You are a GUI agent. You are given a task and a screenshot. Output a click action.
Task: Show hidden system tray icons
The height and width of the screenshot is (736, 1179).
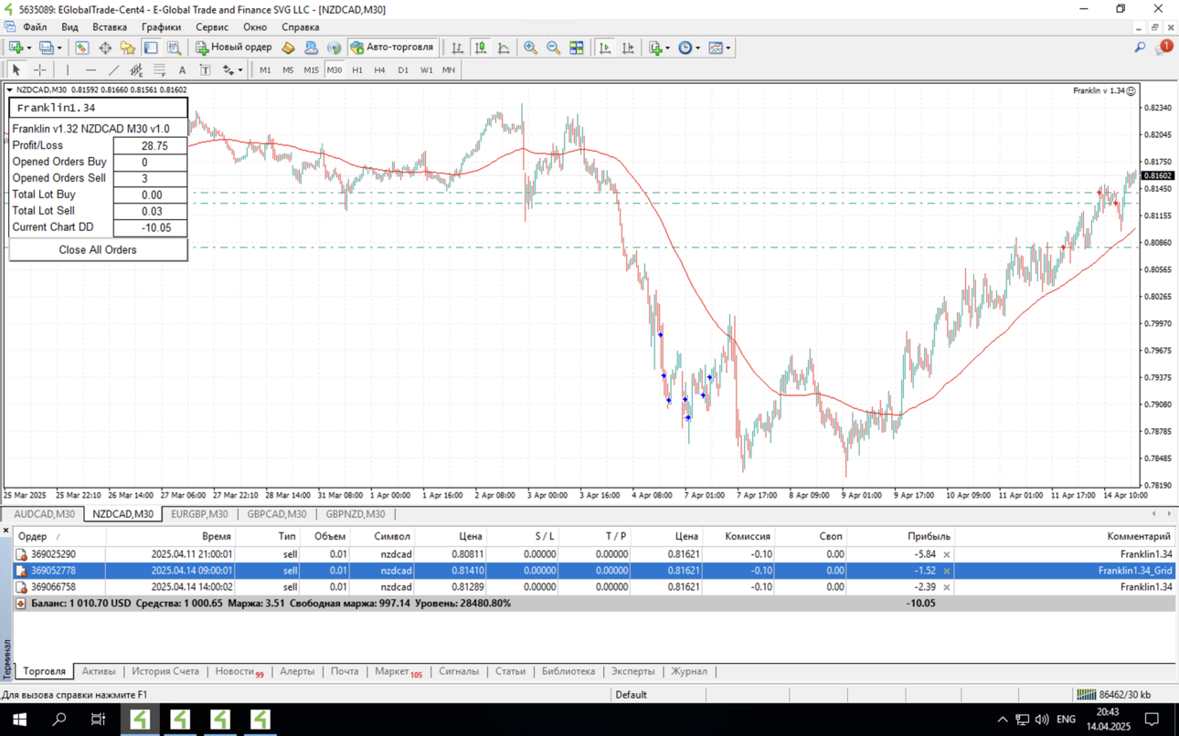tap(1002, 720)
